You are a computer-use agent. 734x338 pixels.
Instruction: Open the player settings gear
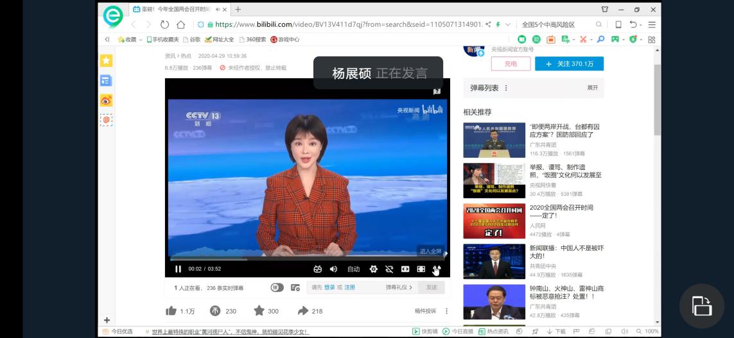373,269
